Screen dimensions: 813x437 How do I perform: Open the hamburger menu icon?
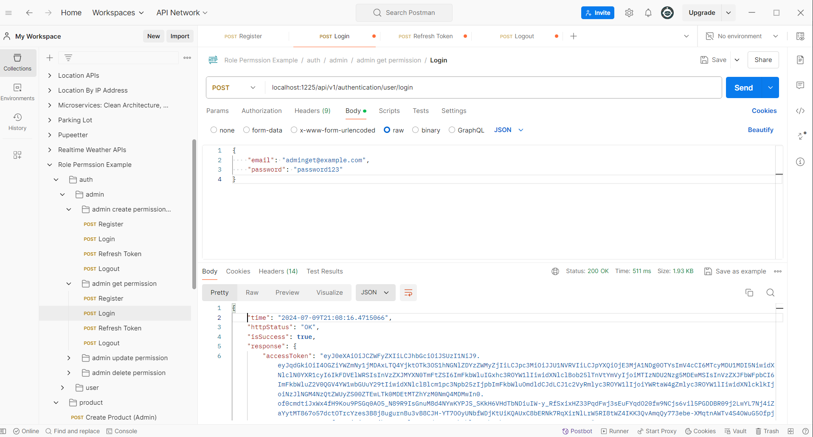point(8,13)
